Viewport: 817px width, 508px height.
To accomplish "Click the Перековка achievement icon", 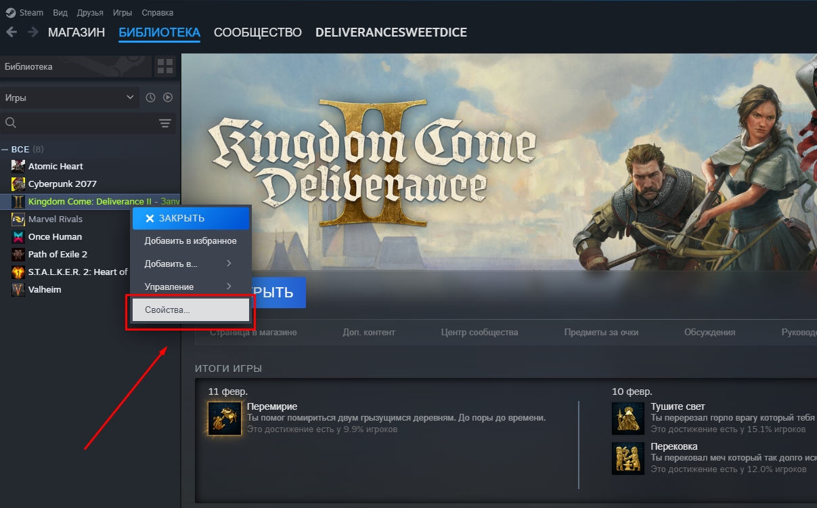I will 628,459.
